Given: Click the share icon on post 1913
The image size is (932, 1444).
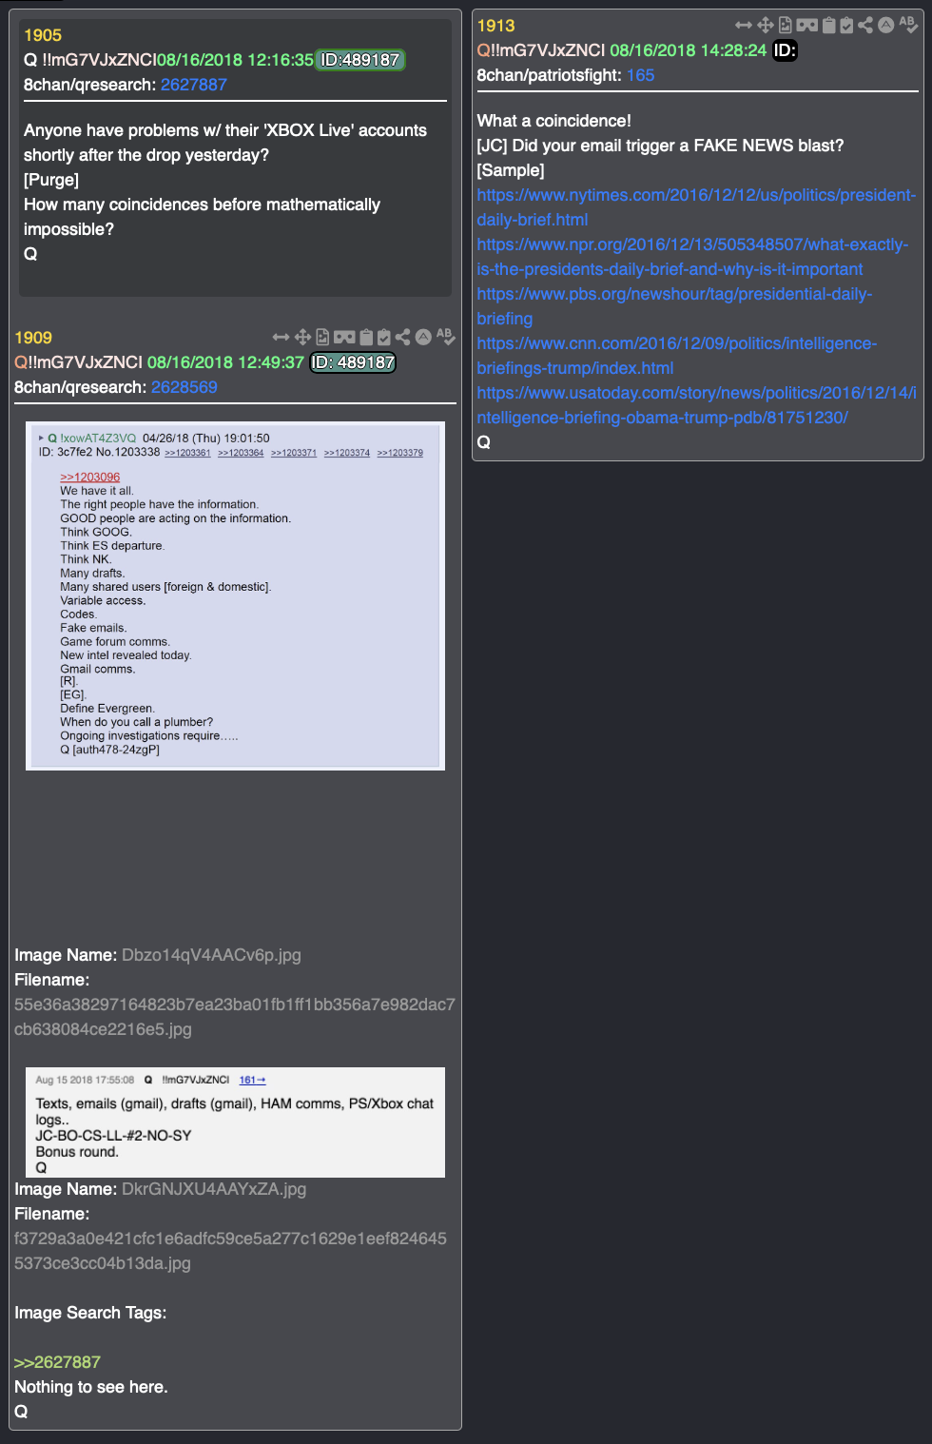Looking at the screenshot, I should [x=865, y=25].
